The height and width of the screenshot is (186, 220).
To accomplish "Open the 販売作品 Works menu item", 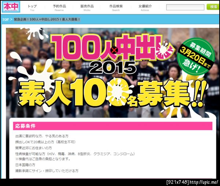I will tap(87, 8).
